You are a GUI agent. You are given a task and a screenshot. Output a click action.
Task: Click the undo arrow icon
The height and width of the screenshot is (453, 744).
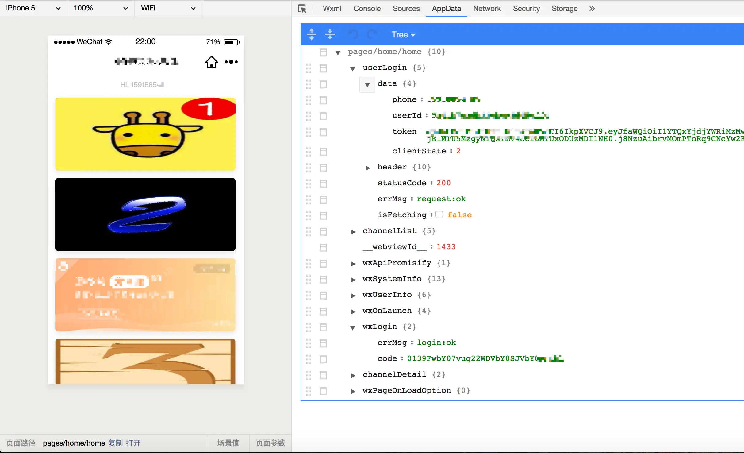[x=353, y=34]
